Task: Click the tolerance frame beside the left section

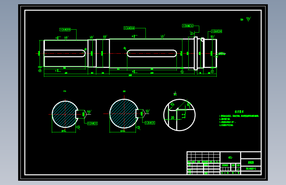Action: 92,123
